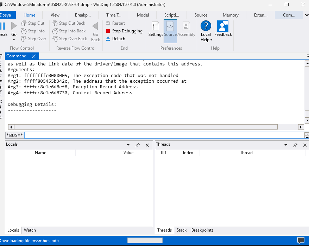Screen dimensions: 309x246
Task: Open the Memory ribbon tab
Action: click(x=231, y=15)
